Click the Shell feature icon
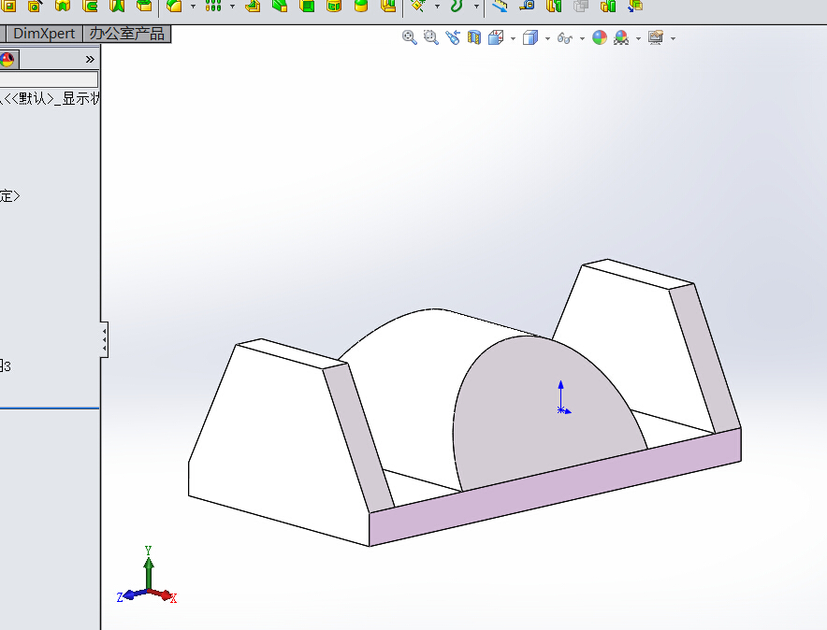 click(x=307, y=6)
